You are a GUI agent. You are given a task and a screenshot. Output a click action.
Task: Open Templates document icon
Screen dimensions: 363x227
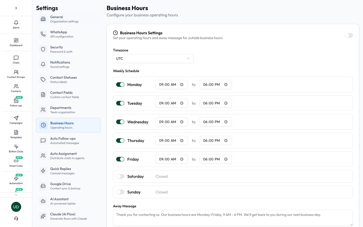[x=16, y=132]
